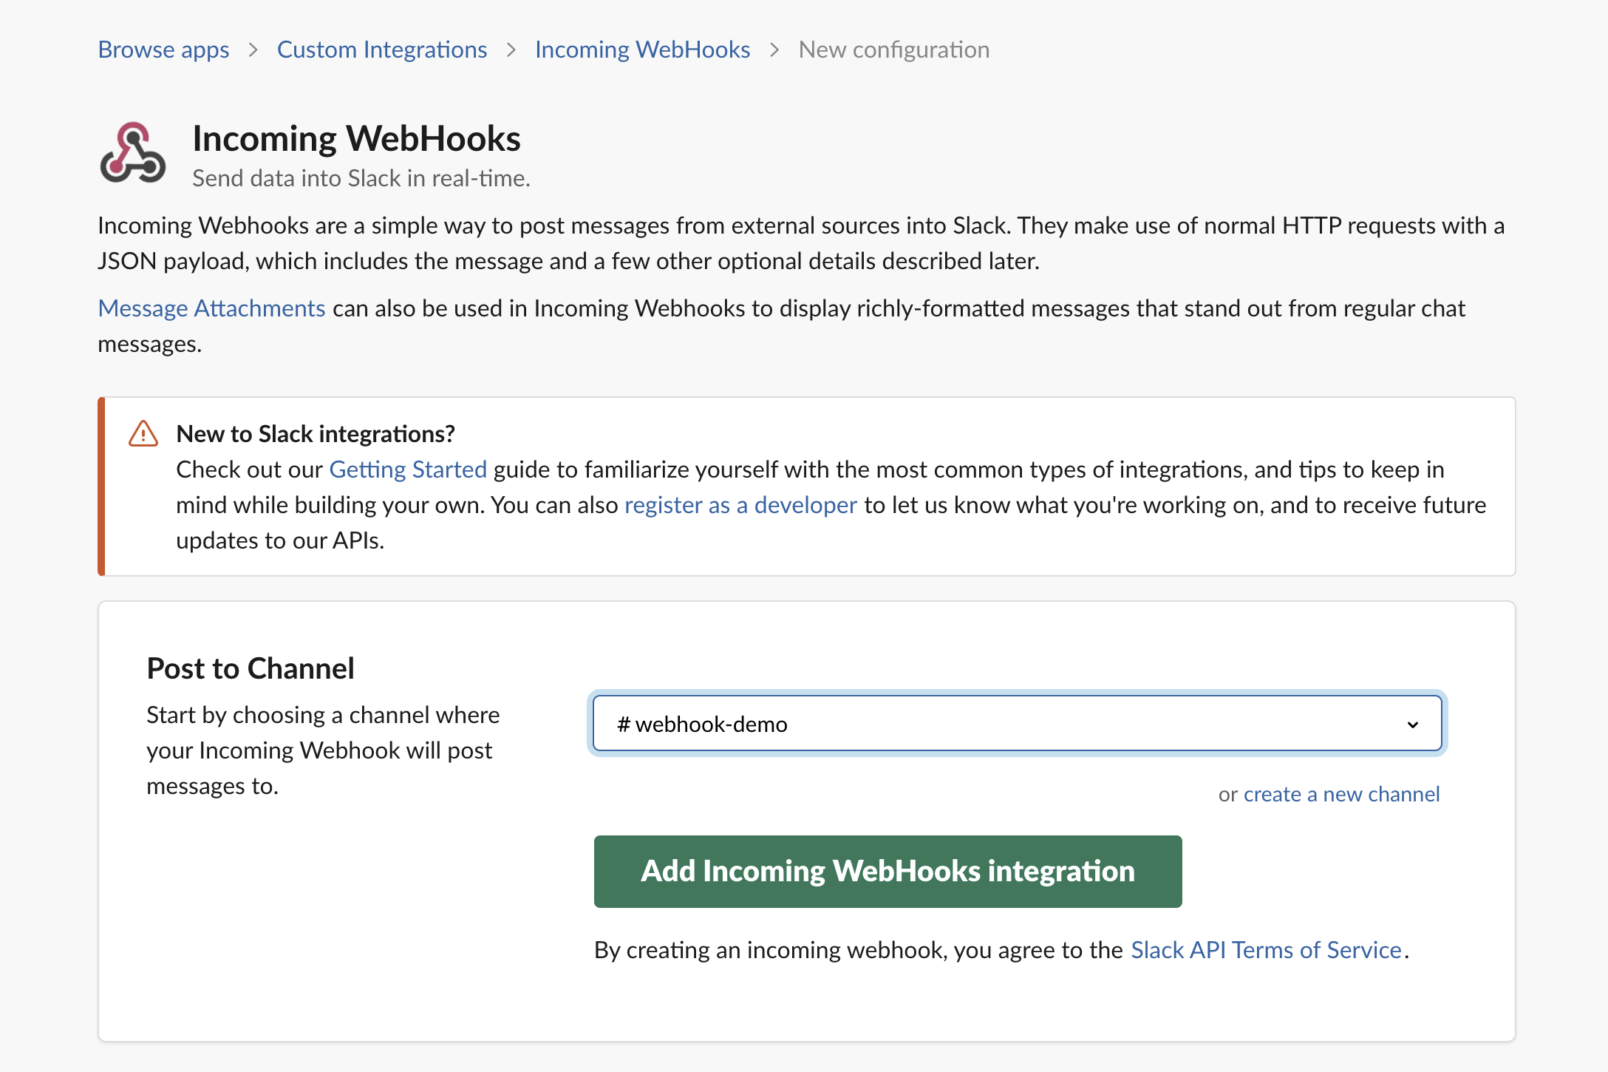Click the New configuration breadcrumb text

pos(893,50)
